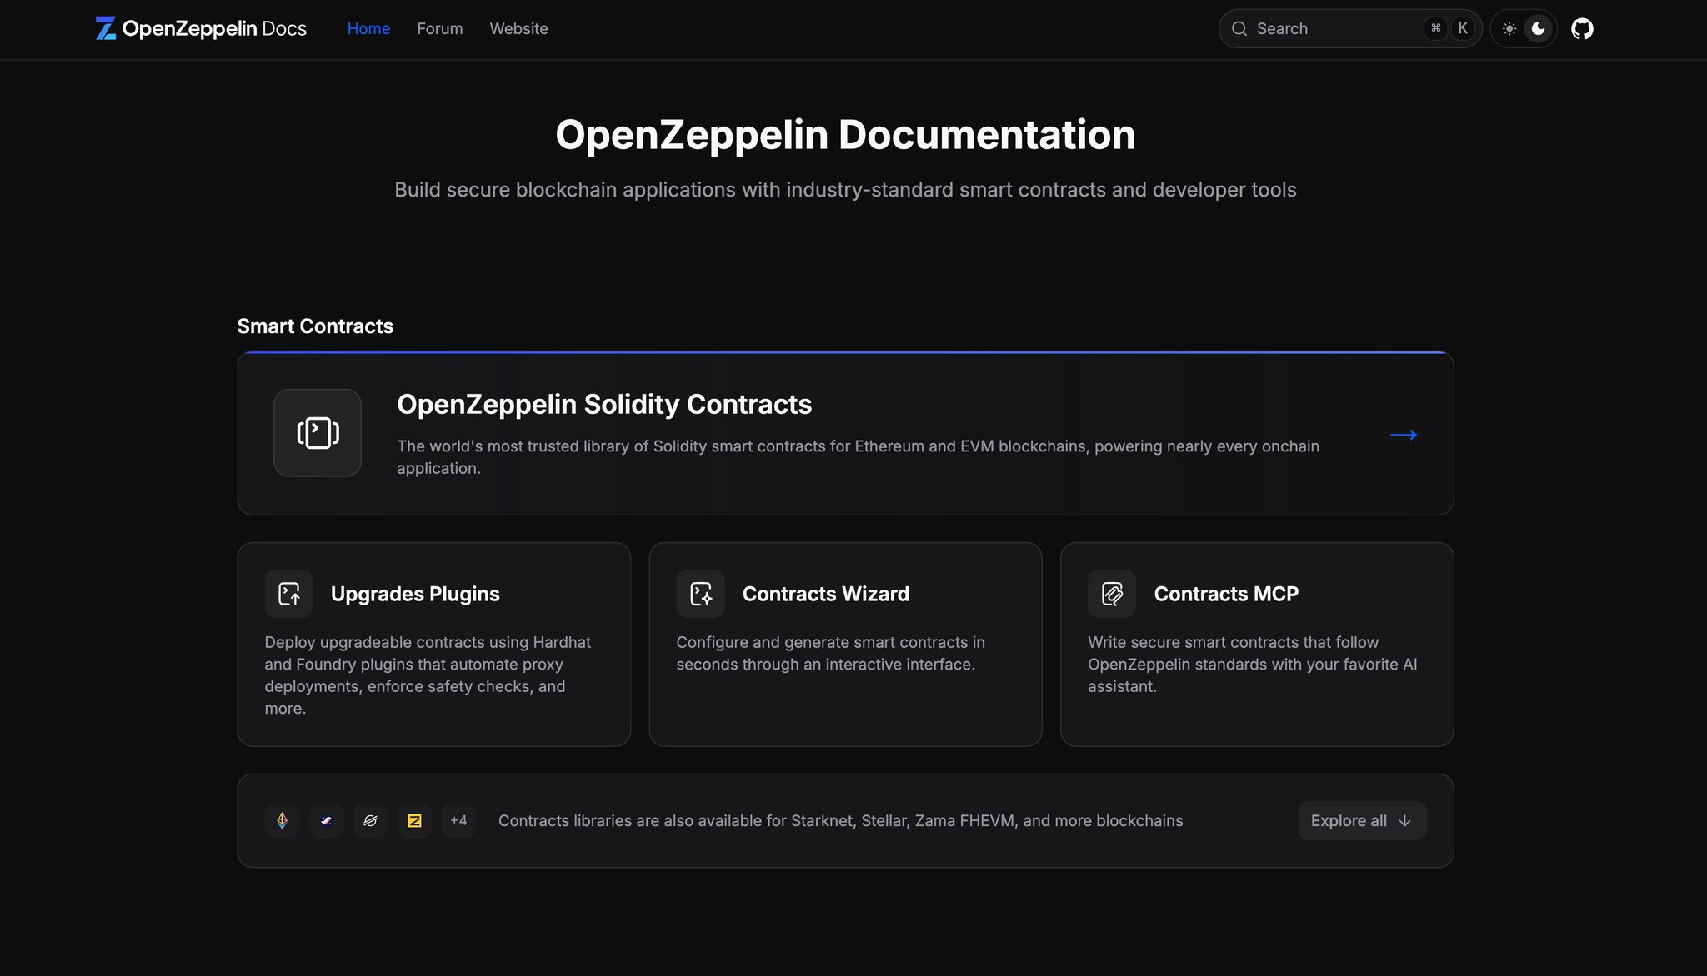1707x976 pixels.
Task: Select the Starknet blockchain icon
Action: pos(326,820)
